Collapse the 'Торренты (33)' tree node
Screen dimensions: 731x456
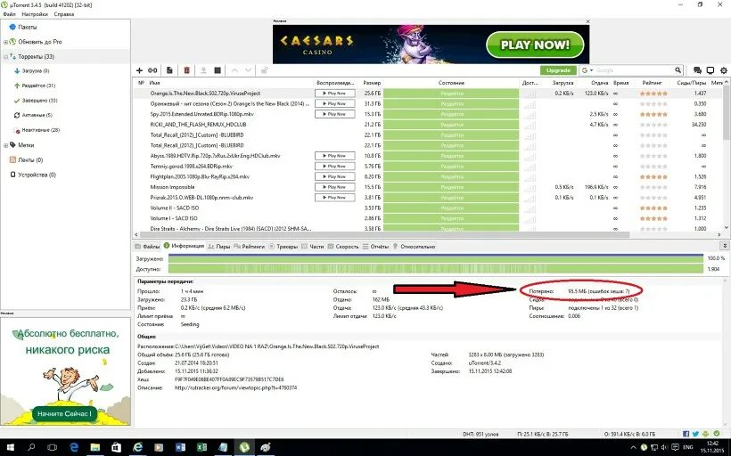[5, 57]
